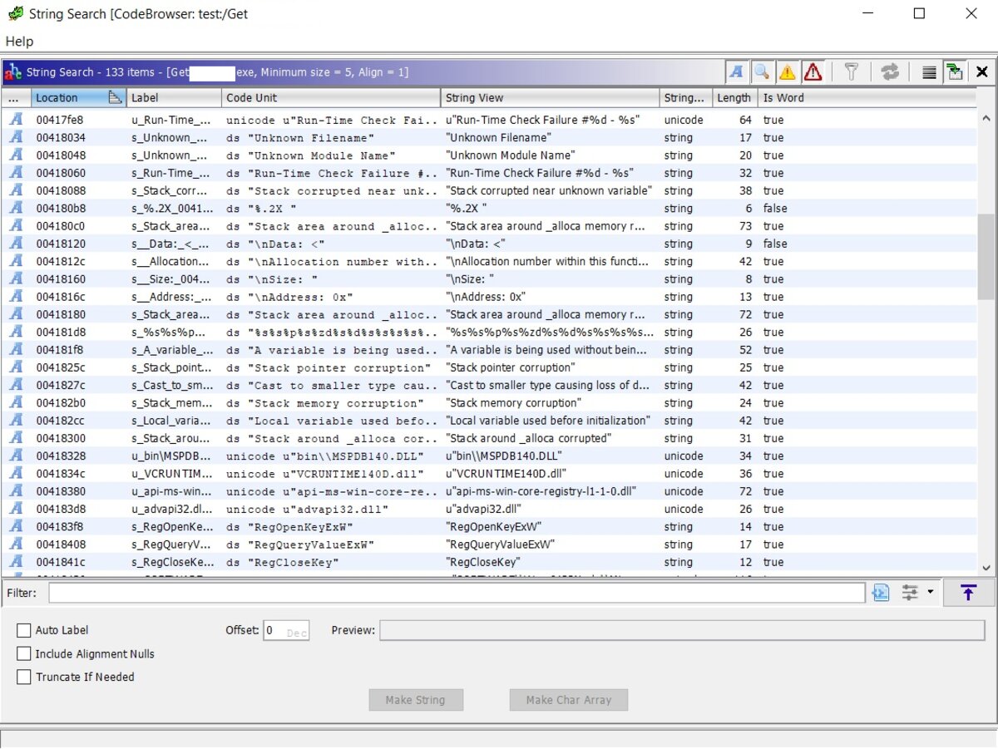998x749 pixels.
Task: Select the "Stack around _alloca corrupted" cell
Action: pyautogui.click(x=550, y=438)
